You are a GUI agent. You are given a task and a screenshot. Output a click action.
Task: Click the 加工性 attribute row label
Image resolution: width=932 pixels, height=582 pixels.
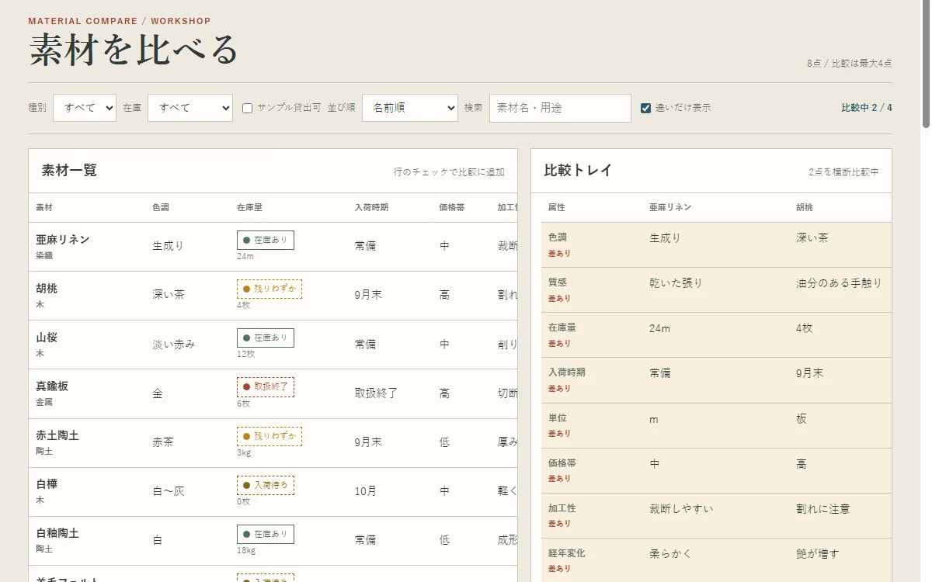[562, 508]
